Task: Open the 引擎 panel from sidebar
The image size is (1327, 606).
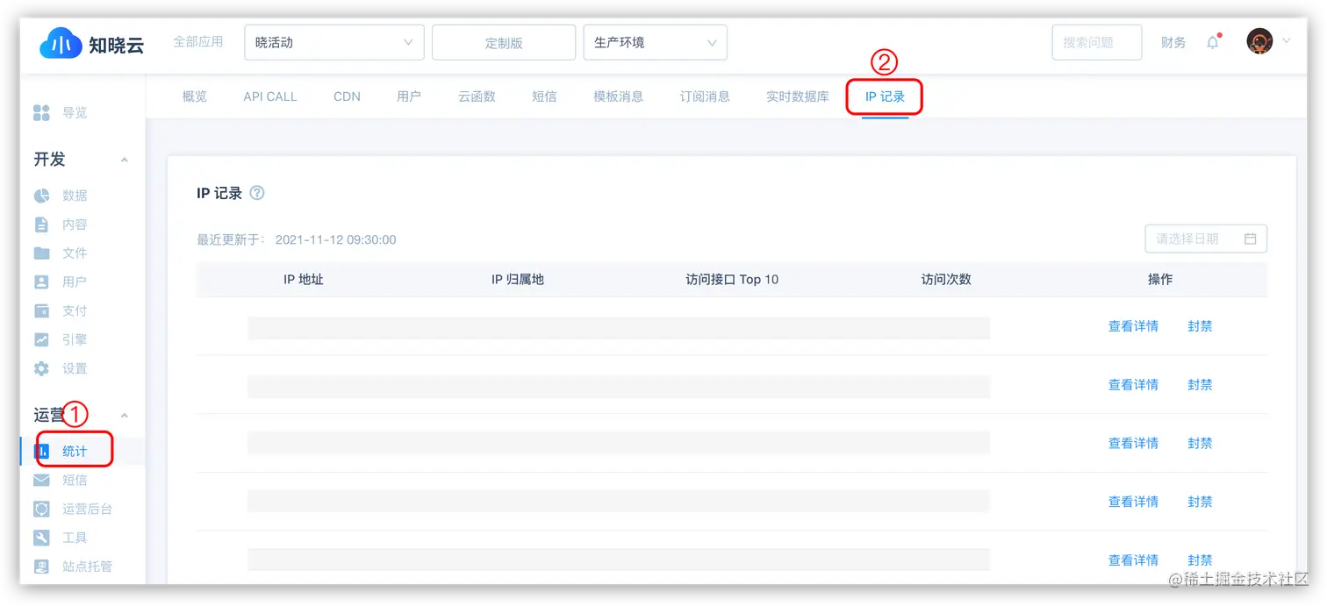Action: click(74, 339)
